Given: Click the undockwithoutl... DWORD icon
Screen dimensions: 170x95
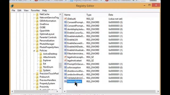Looking at the screenshot, I should pos(65,74).
